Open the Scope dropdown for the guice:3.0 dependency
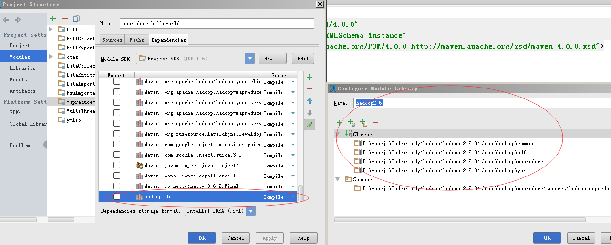611x245 pixels. point(293,155)
